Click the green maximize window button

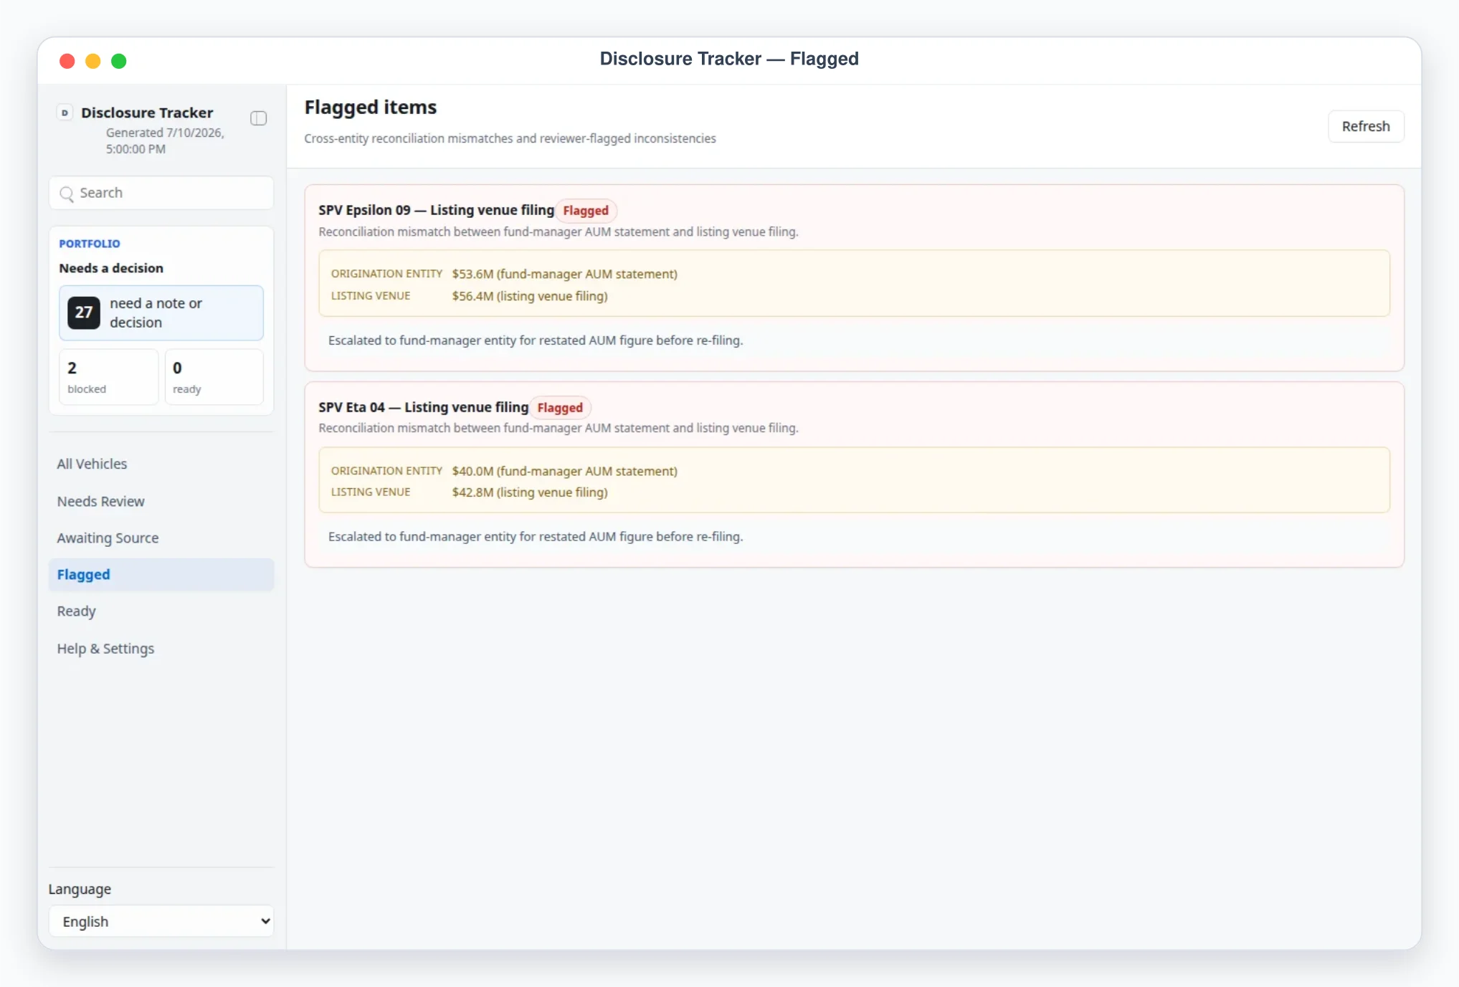[x=119, y=61]
